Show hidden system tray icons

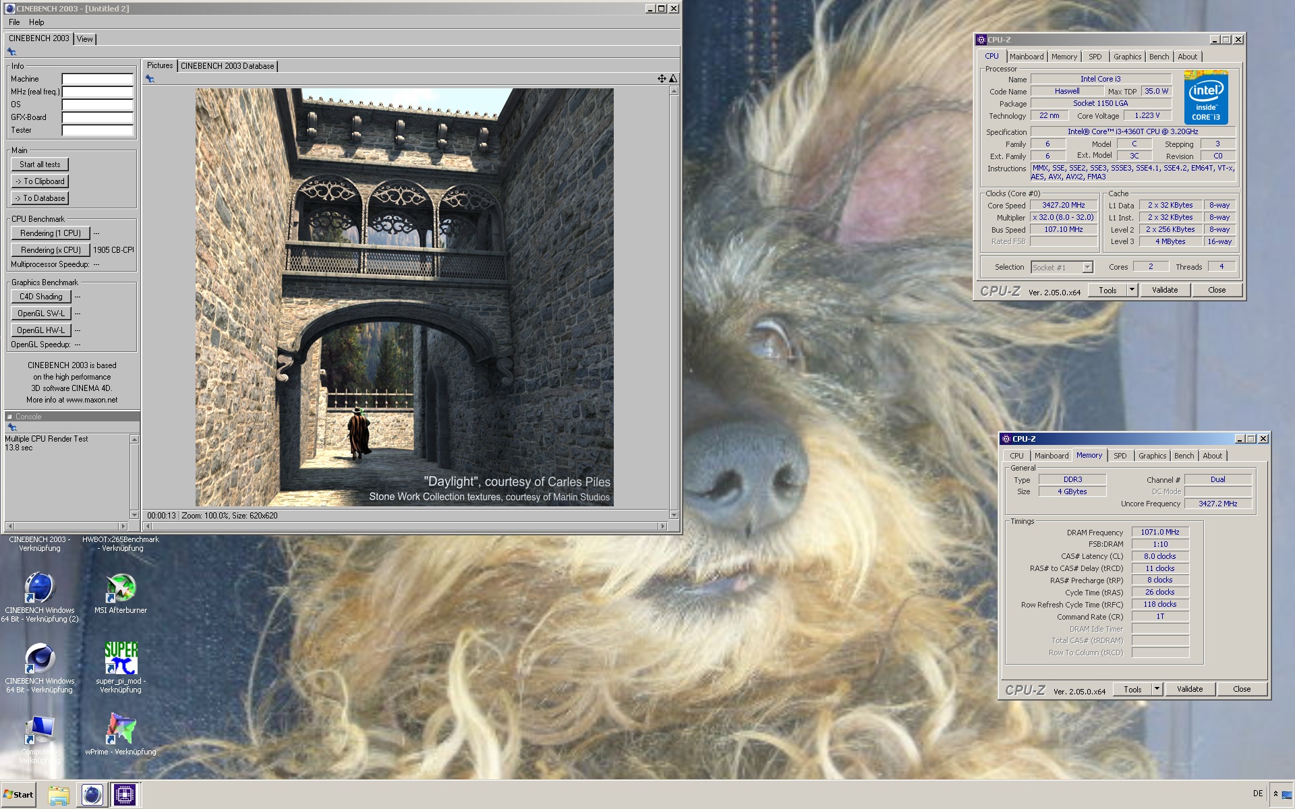(1275, 794)
